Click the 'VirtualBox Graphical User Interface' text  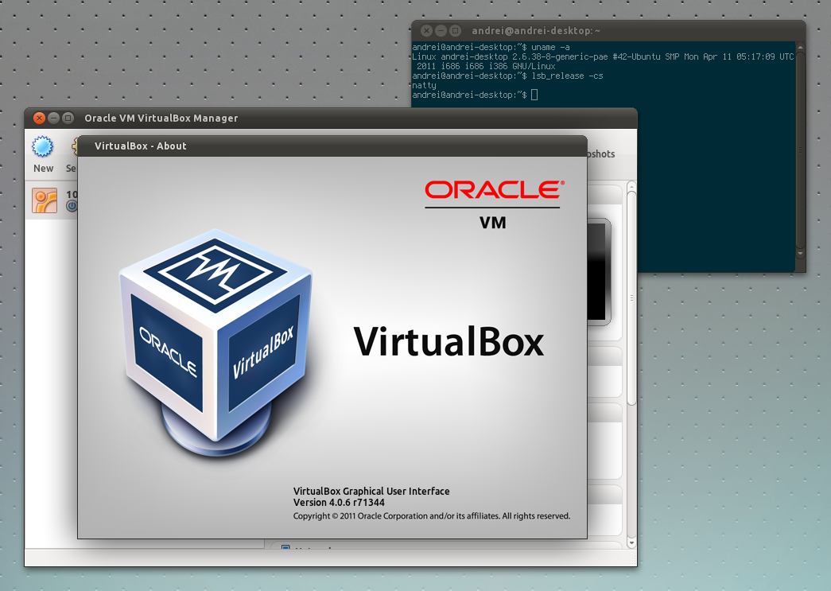click(x=371, y=492)
